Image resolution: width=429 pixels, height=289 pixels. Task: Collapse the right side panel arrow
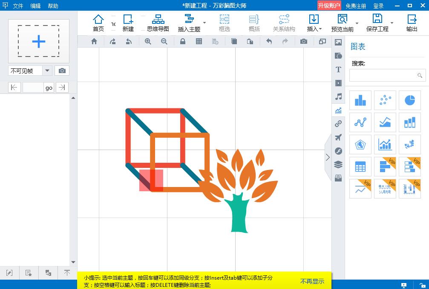328,157
